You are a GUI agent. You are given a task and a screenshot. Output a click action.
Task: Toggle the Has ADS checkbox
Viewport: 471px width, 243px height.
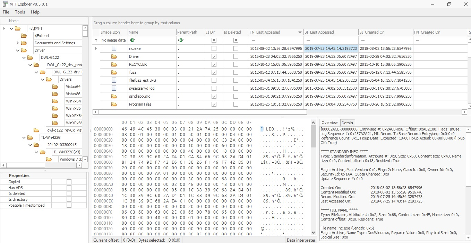click(x=69, y=188)
